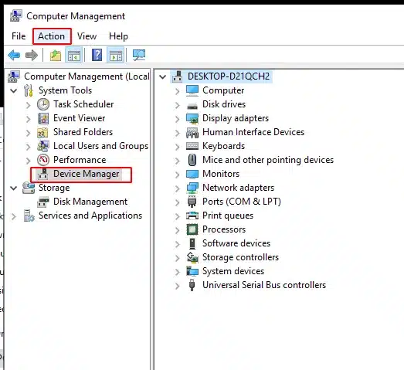
Task: Expand the Network adapters node
Action: click(x=177, y=188)
